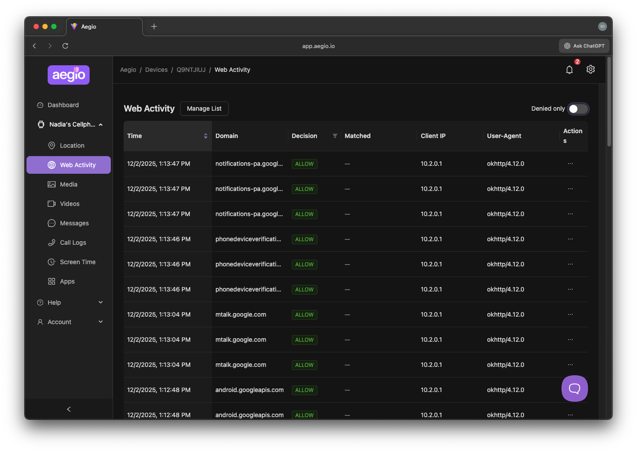Open Screen Time via its clock icon
Screen dimensions: 637x452
pos(51,262)
